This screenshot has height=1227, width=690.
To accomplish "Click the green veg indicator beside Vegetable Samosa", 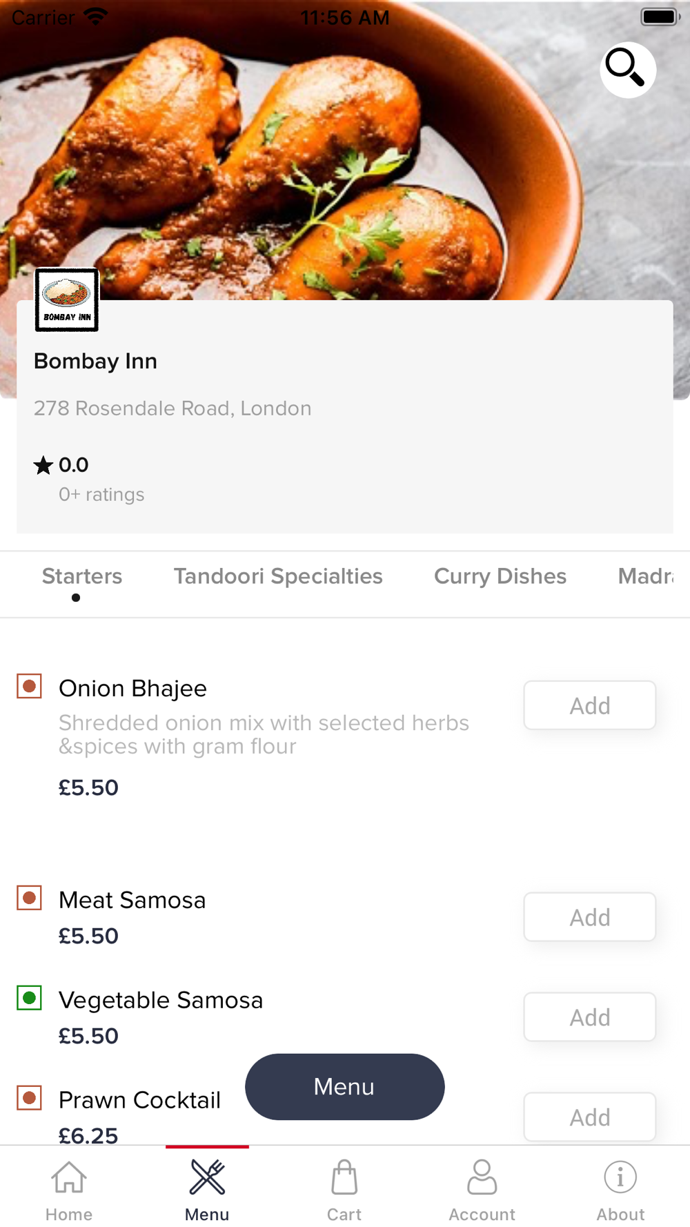I will 30,998.
